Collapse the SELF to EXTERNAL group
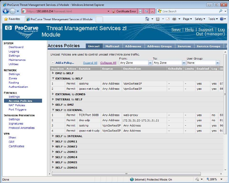The image size is (229, 183). click(x=53, y=110)
